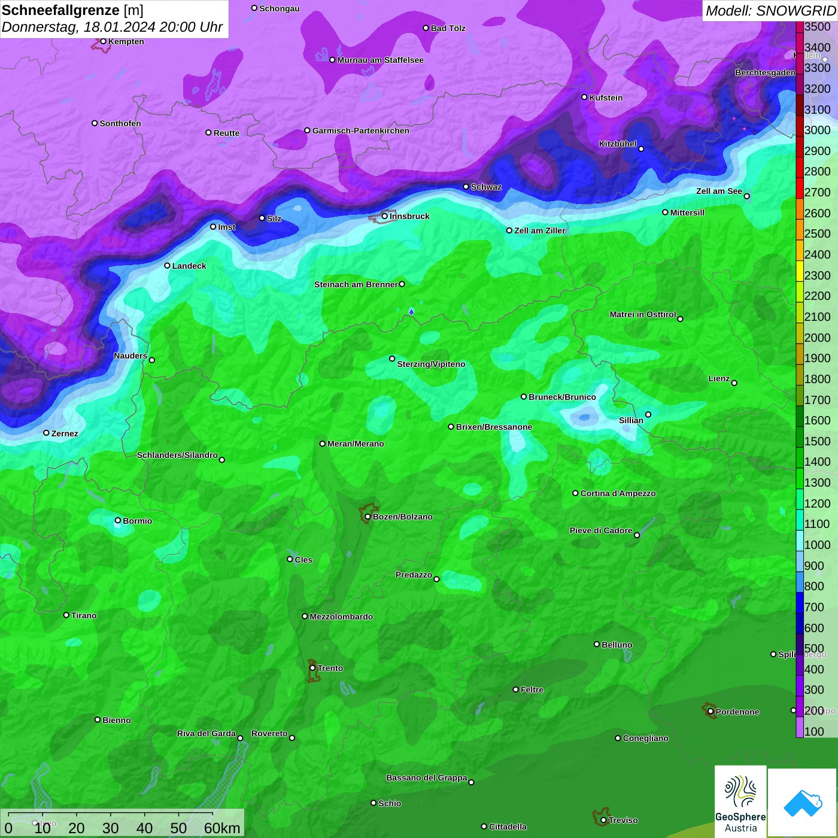Select the Trento city marker

312,668
